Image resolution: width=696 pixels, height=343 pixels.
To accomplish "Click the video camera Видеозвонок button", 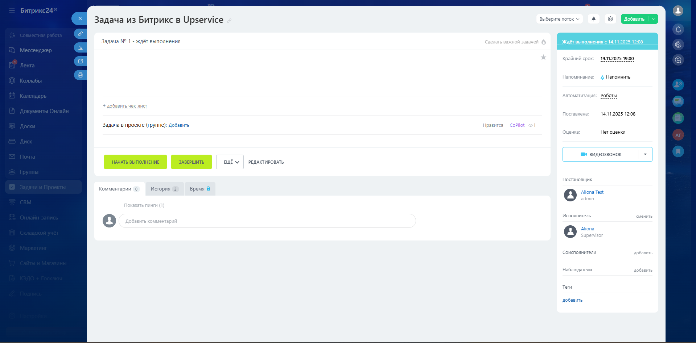I will tap(601, 154).
